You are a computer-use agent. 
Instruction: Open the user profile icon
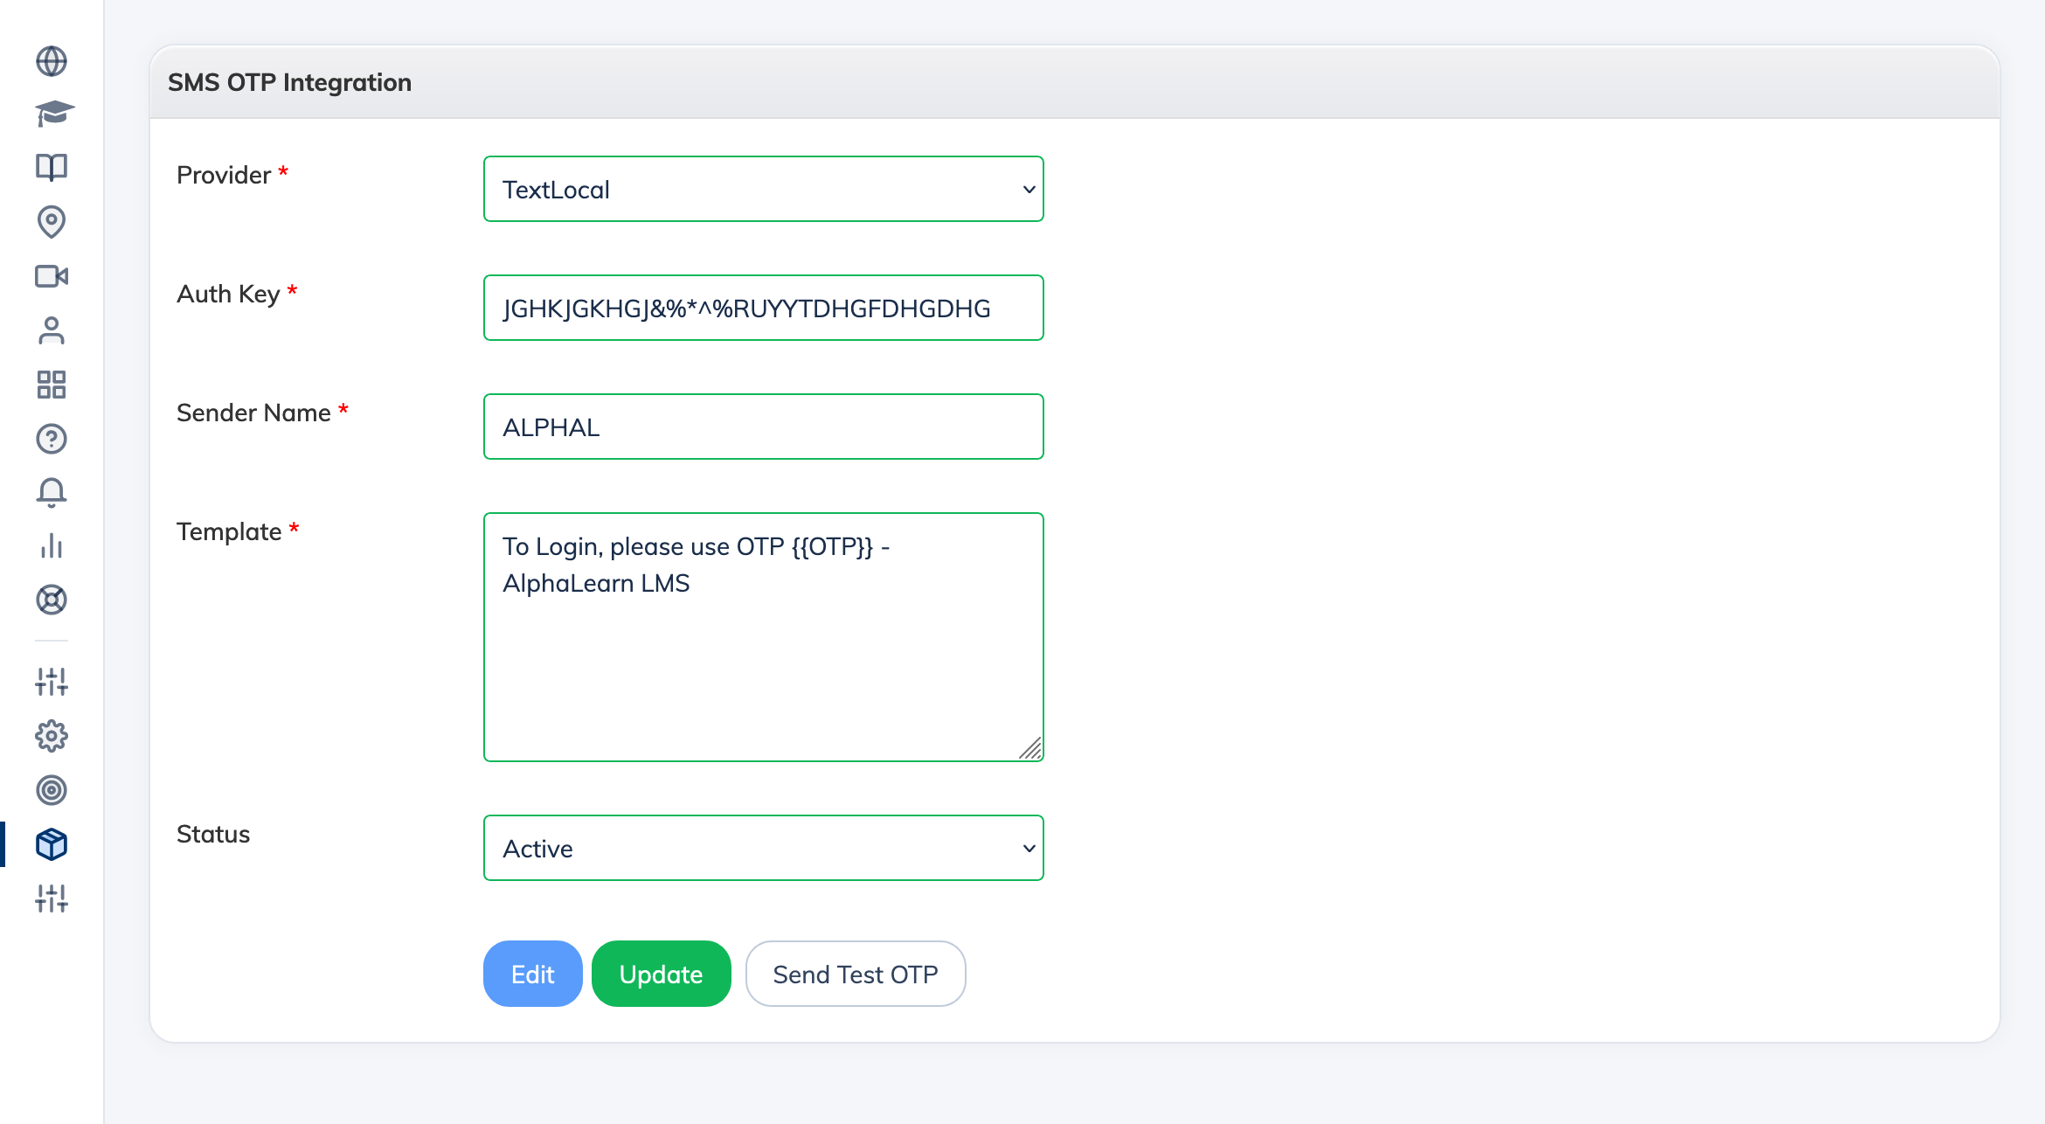pyautogui.click(x=52, y=330)
